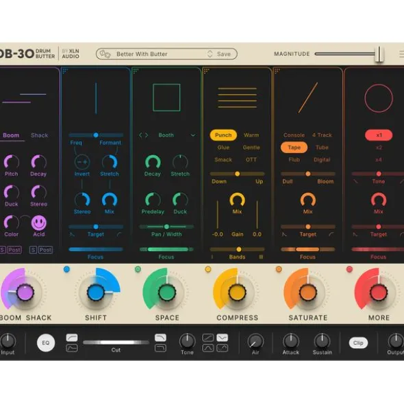Select the Console saturation type
The width and height of the screenshot is (404, 404).
click(294, 135)
